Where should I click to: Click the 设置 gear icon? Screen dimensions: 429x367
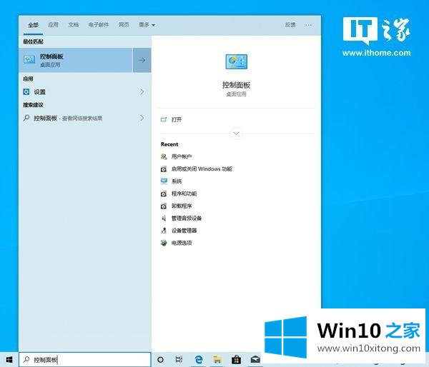(x=26, y=92)
